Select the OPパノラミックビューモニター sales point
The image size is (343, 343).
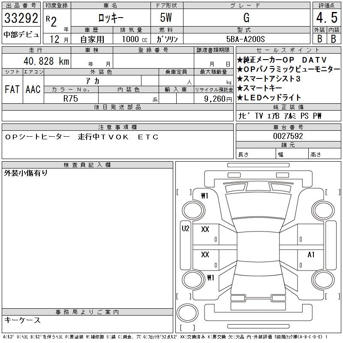(x=288, y=69)
